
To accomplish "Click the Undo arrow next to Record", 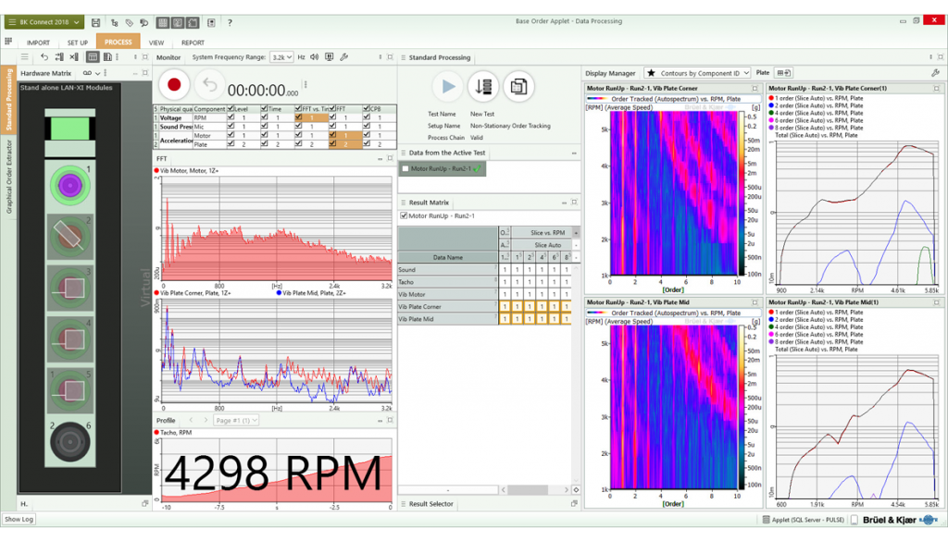I will pyautogui.click(x=209, y=86).
